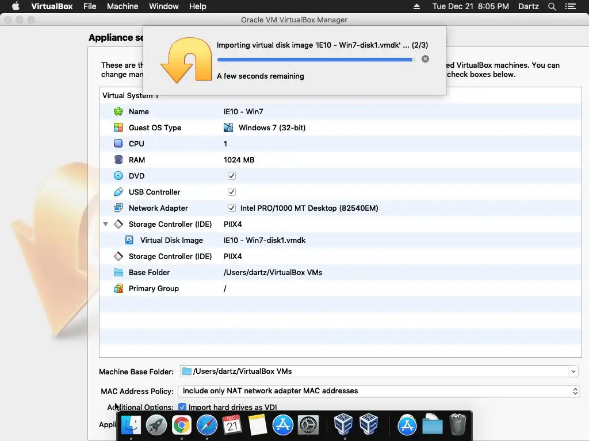Toggle the USB Controller checkbox
This screenshot has height=441, width=589.
click(x=232, y=192)
